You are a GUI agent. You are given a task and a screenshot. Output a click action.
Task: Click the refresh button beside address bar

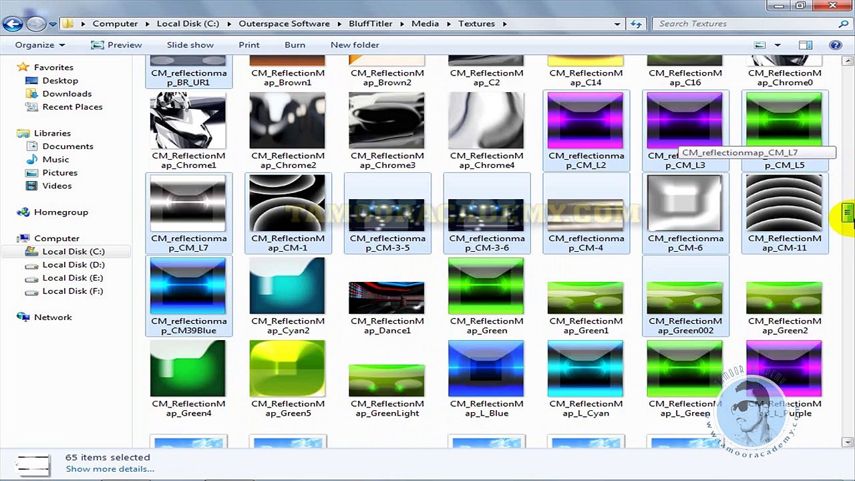[x=637, y=23]
